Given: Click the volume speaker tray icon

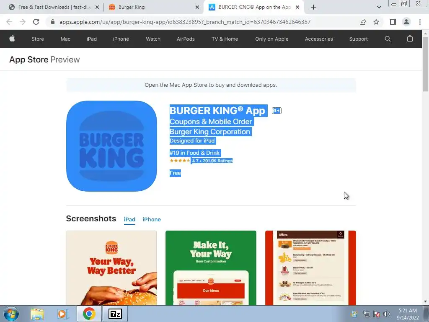Looking at the screenshot, I should [x=387, y=314].
